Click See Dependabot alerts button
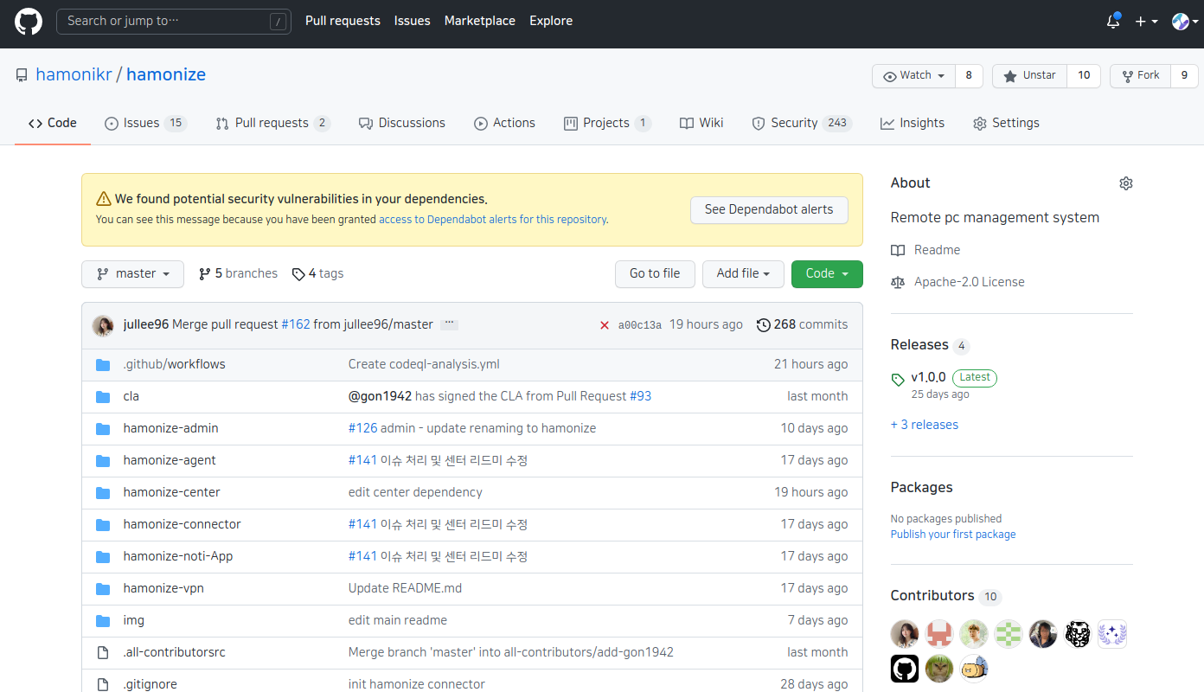1204x692 pixels. tap(768, 209)
